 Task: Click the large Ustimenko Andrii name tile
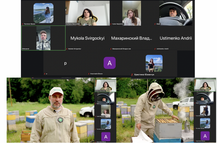[x=176, y=38]
